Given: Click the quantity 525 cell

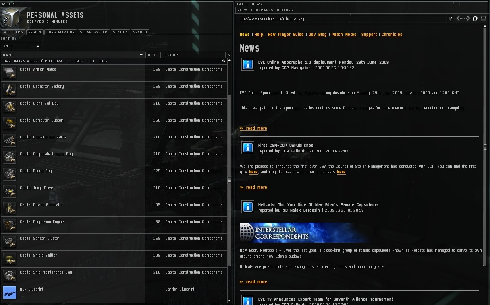Looking at the screenshot, I should [x=157, y=171].
